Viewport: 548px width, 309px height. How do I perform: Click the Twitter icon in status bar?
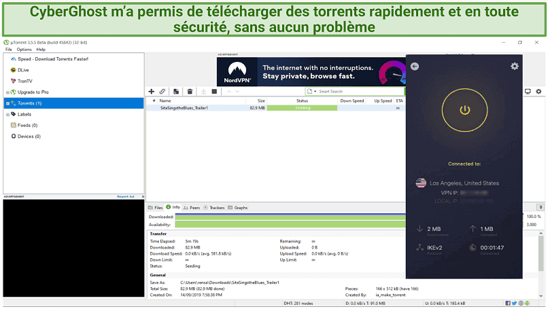point(514,303)
